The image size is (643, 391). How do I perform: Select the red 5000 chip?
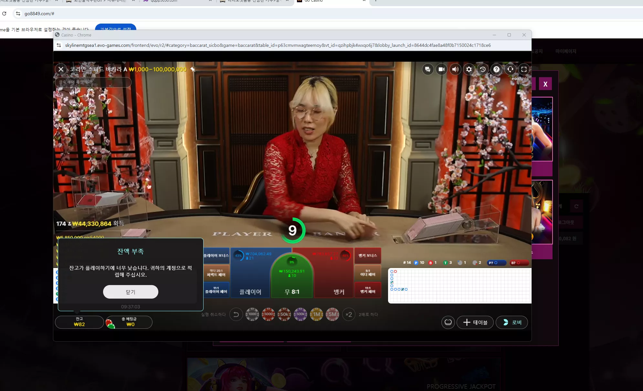[x=269, y=314]
